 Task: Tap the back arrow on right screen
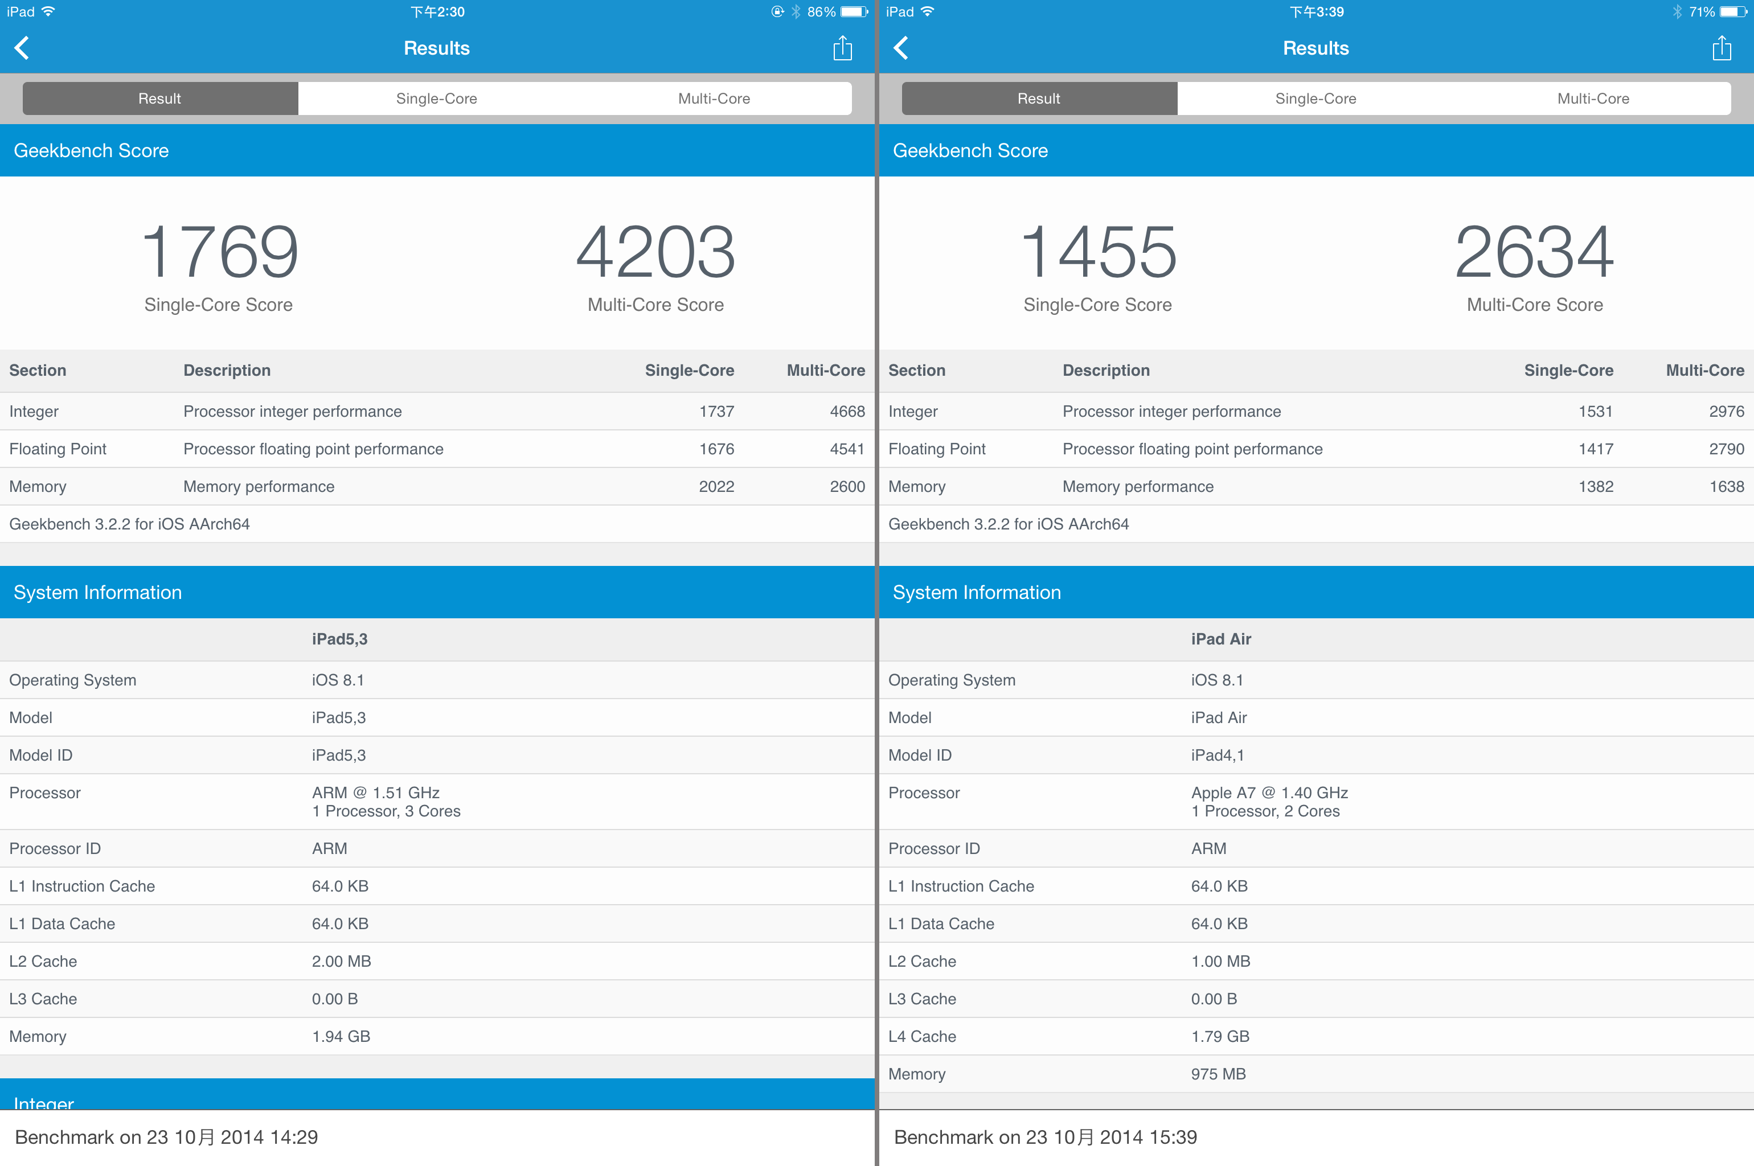(x=901, y=48)
